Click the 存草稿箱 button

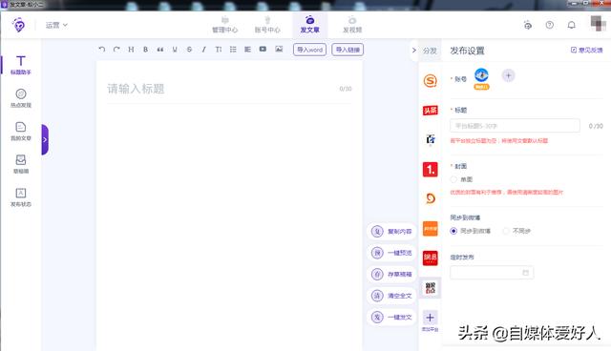(391, 274)
